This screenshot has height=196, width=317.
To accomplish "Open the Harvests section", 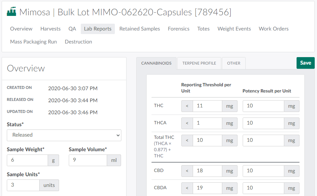I will click(50, 29).
